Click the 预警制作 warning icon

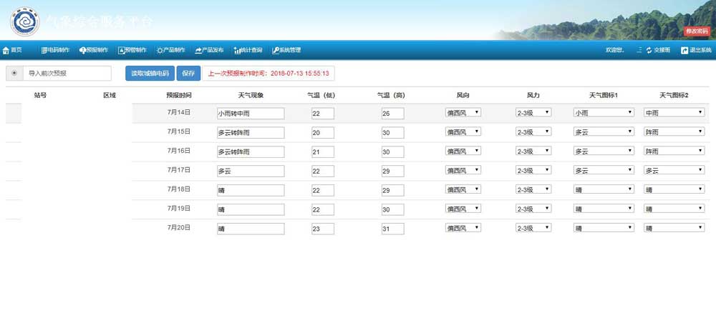click(x=121, y=51)
